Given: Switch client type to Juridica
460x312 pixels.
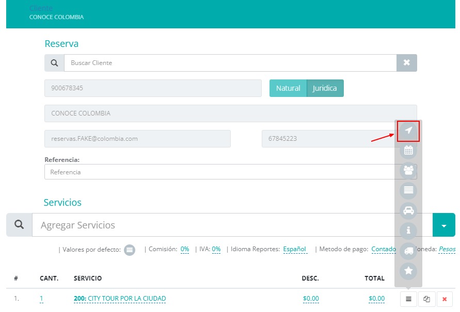Looking at the screenshot, I should pos(325,88).
